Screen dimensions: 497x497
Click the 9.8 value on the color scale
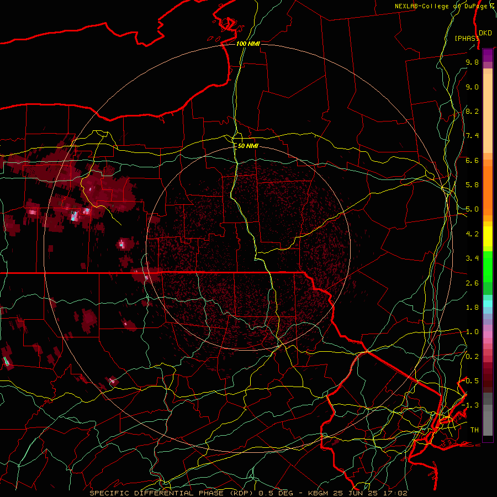[472, 62]
